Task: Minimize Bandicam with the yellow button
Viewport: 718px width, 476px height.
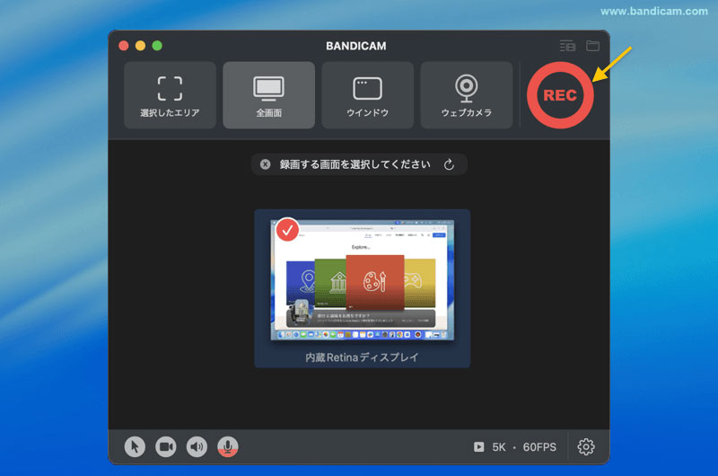Action: point(141,46)
